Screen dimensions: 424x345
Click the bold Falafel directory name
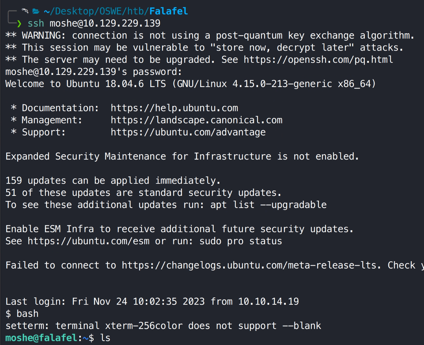coord(169,12)
